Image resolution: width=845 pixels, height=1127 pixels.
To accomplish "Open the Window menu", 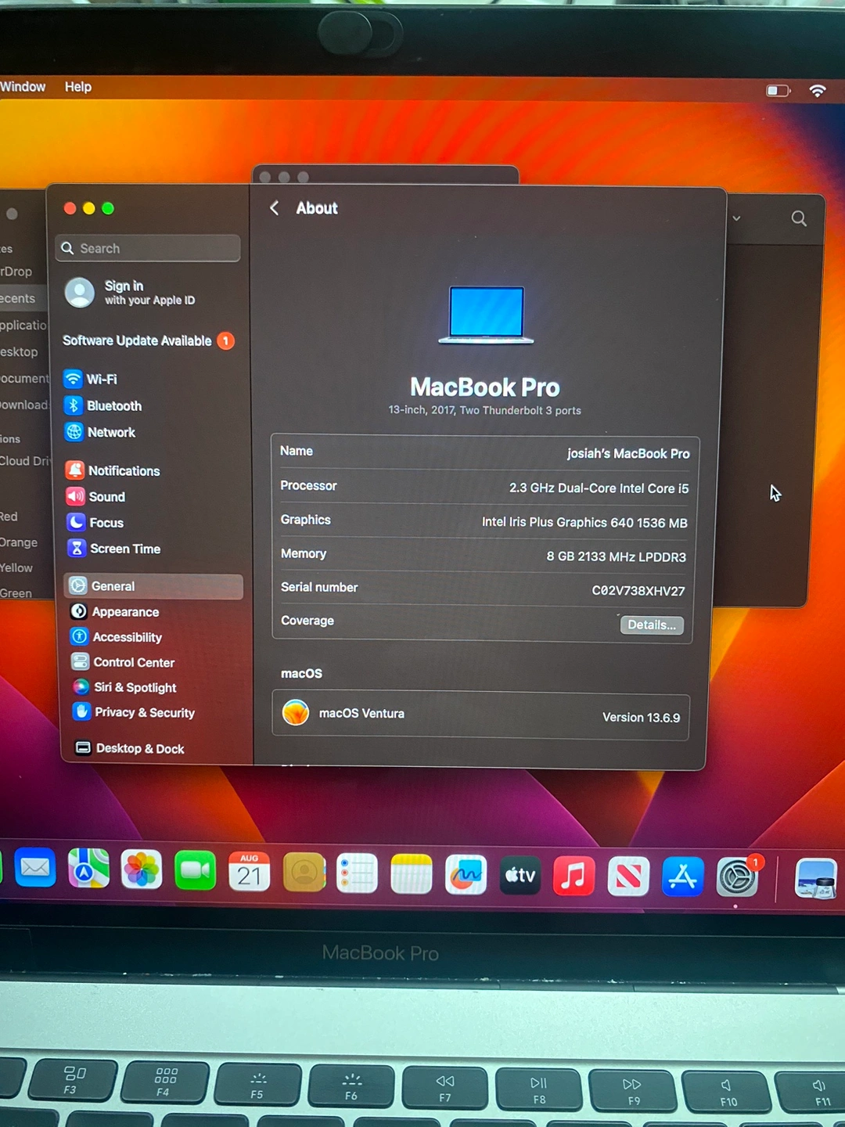I will [x=23, y=87].
